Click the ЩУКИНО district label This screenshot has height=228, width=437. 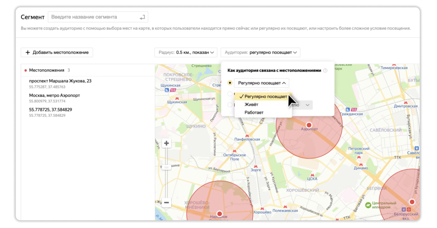click(x=196, y=126)
